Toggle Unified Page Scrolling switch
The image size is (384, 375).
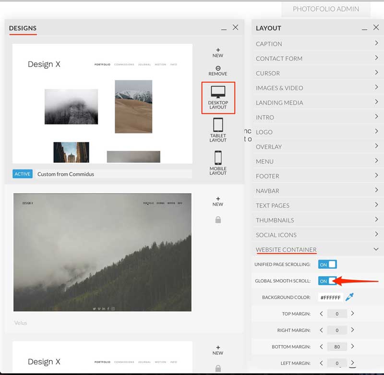327,264
